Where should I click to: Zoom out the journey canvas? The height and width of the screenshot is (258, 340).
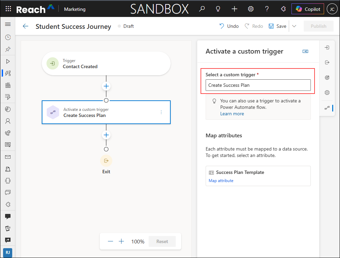(110, 241)
